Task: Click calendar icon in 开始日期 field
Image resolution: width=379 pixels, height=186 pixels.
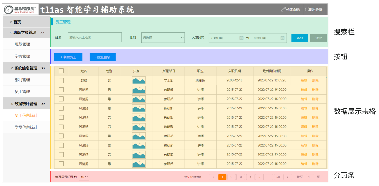Action: click(242, 38)
